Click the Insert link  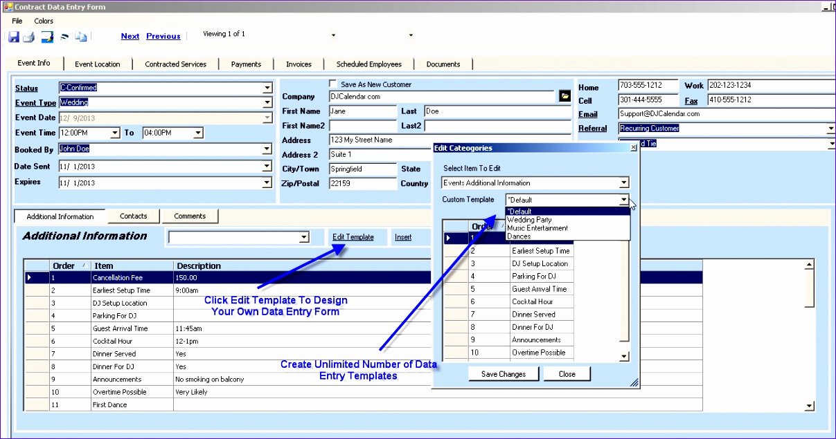tap(403, 237)
